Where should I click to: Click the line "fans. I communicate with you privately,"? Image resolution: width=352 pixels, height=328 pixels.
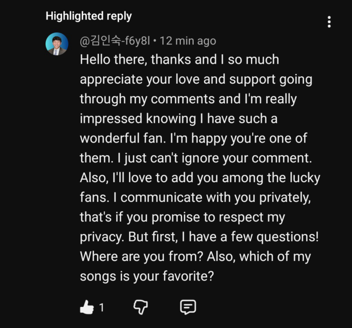pos(196,197)
